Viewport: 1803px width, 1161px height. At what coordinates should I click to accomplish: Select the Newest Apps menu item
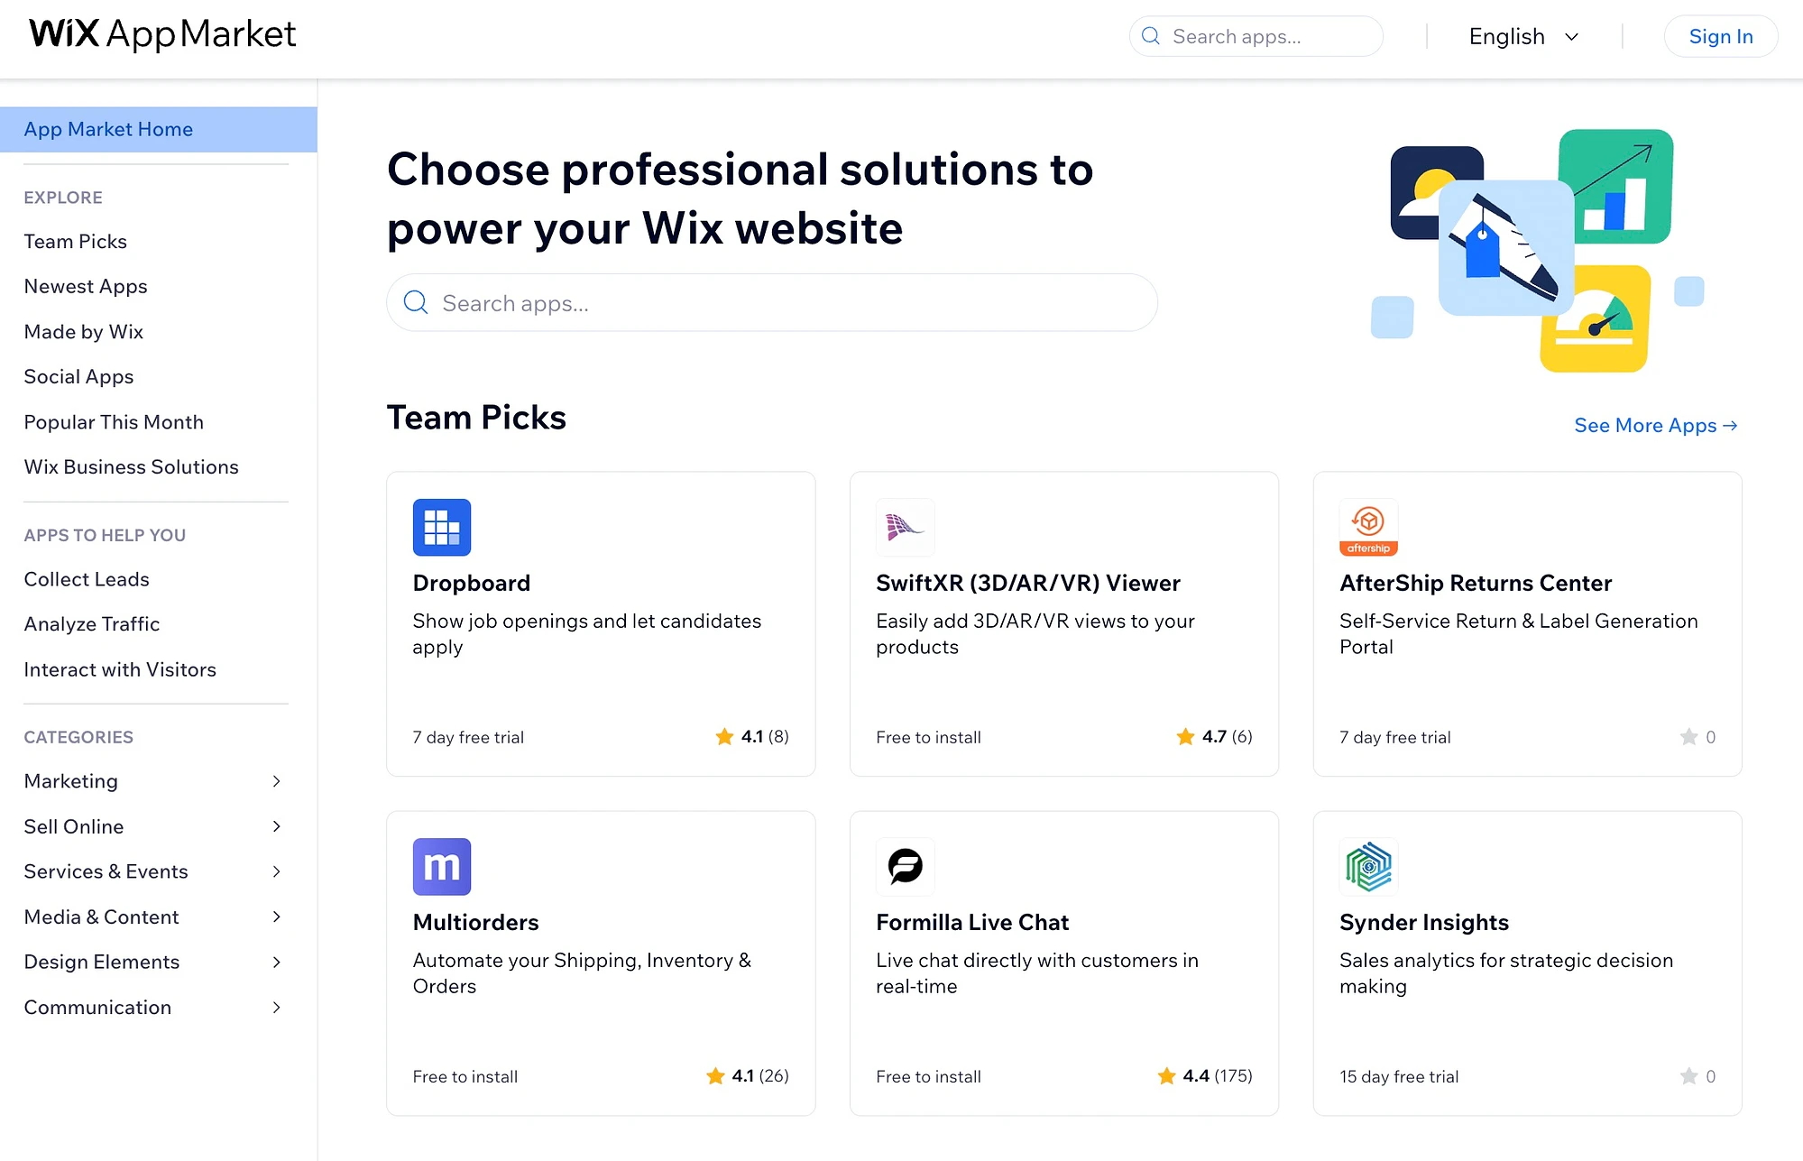86,285
